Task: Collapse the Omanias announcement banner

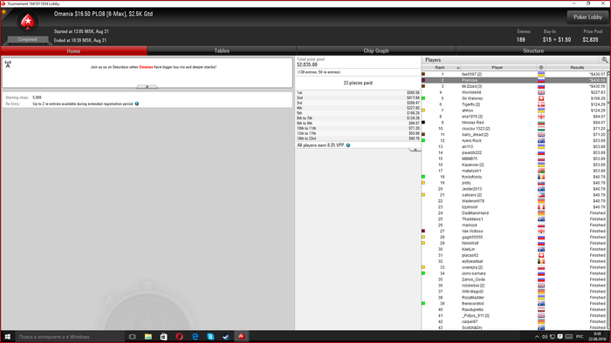Action: pos(147,87)
